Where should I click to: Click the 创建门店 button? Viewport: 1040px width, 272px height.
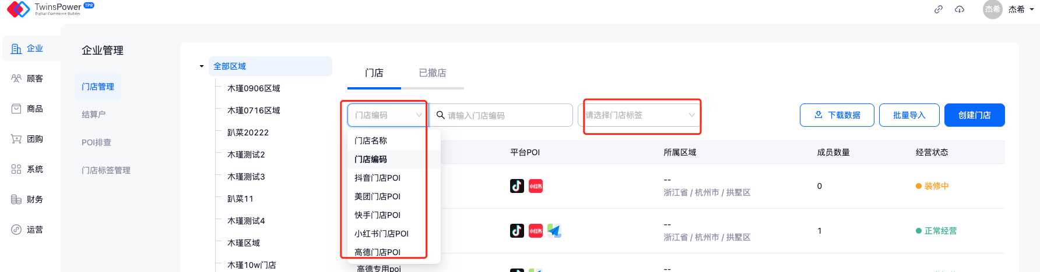click(974, 115)
